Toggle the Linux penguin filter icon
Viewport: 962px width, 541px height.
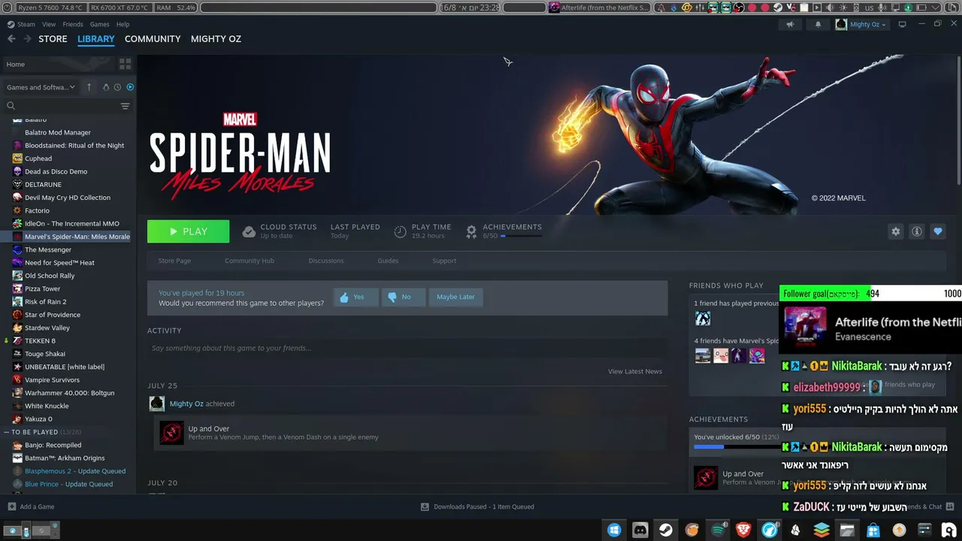[x=105, y=87]
